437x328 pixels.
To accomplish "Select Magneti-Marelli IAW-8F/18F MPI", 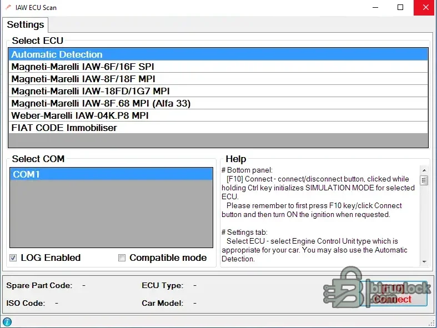I will (x=218, y=79).
